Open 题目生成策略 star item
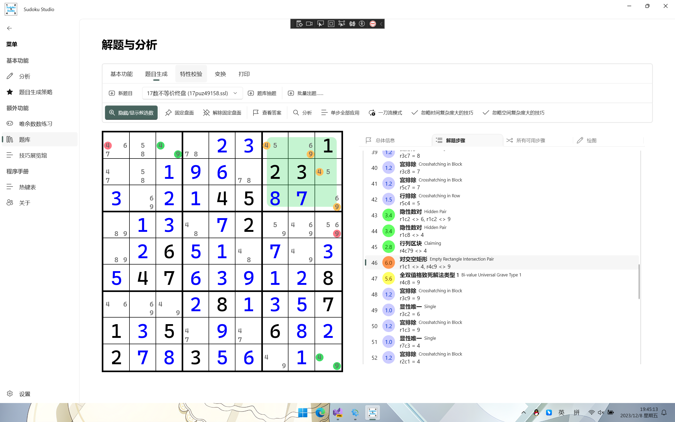675x422 pixels. click(x=39, y=92)
